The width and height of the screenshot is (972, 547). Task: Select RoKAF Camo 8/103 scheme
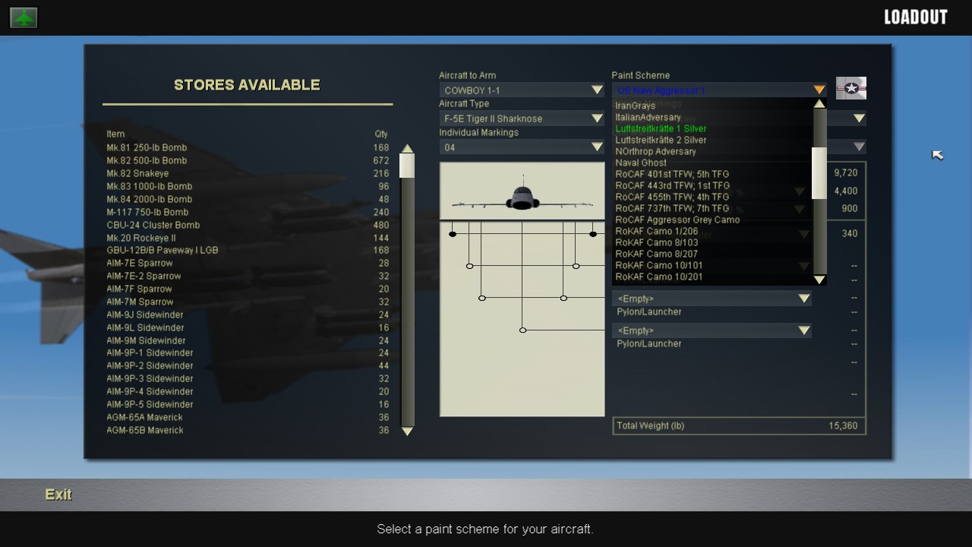657,242
